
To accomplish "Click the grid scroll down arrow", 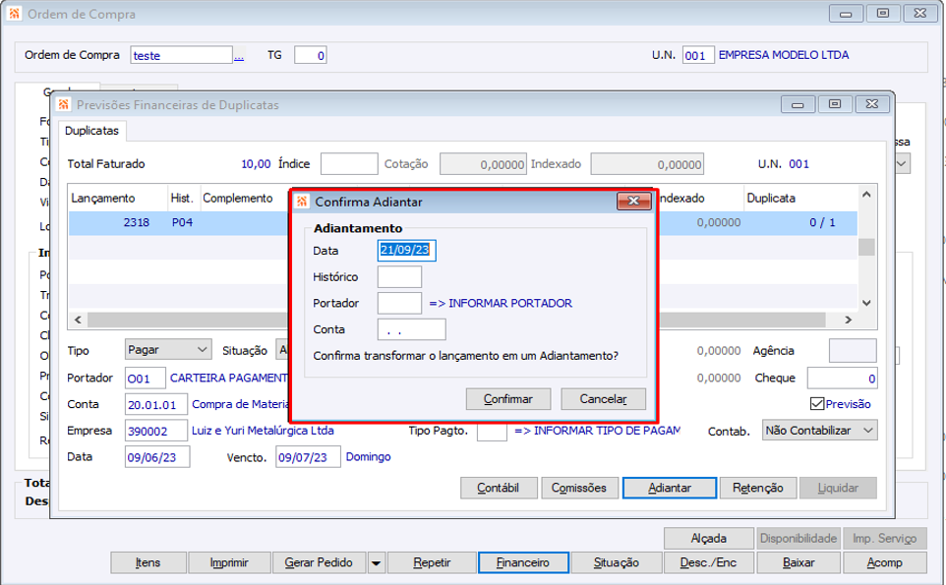I will pos(866,303).
